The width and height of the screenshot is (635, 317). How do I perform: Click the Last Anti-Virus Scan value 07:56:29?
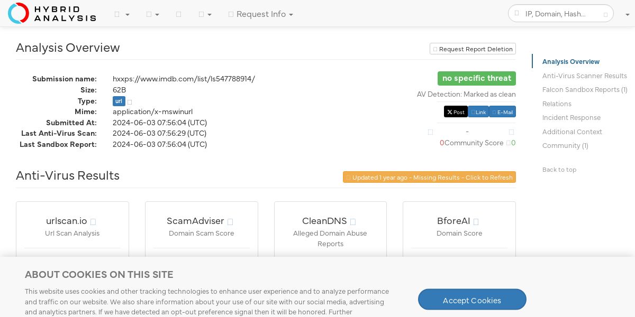click(x=160, y=133)
